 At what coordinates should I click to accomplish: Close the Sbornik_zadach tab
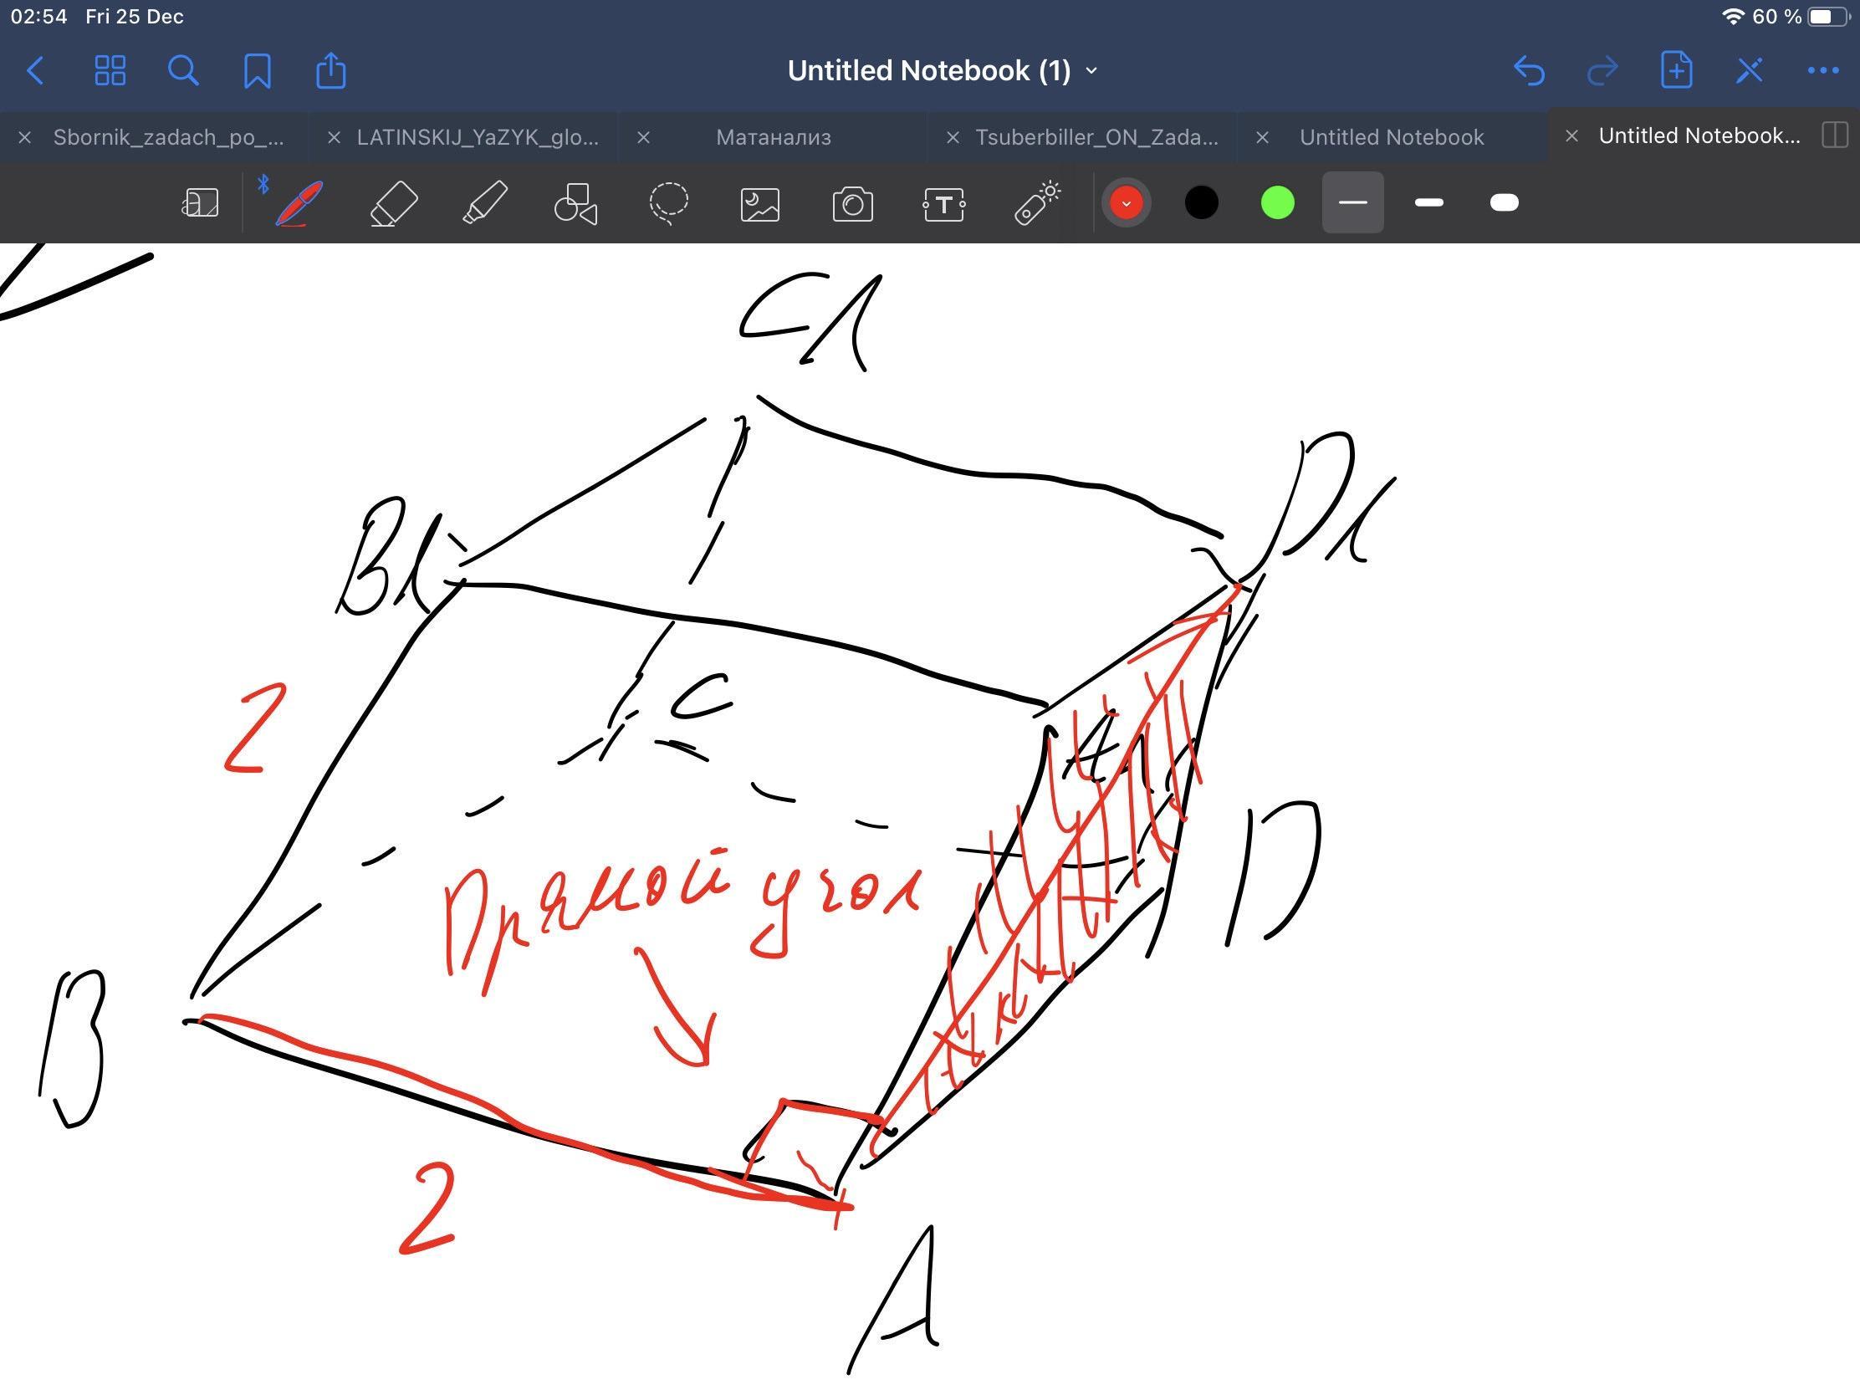pos(24,137)
